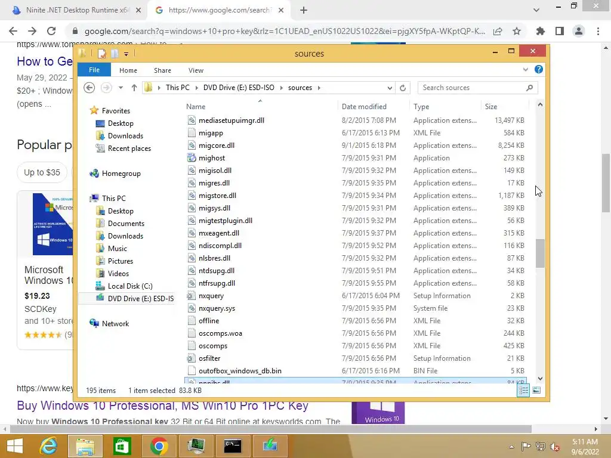Open the Home ribbon tab
The height and width of the screenshot is (458, 611).
[x=128, y=70]
